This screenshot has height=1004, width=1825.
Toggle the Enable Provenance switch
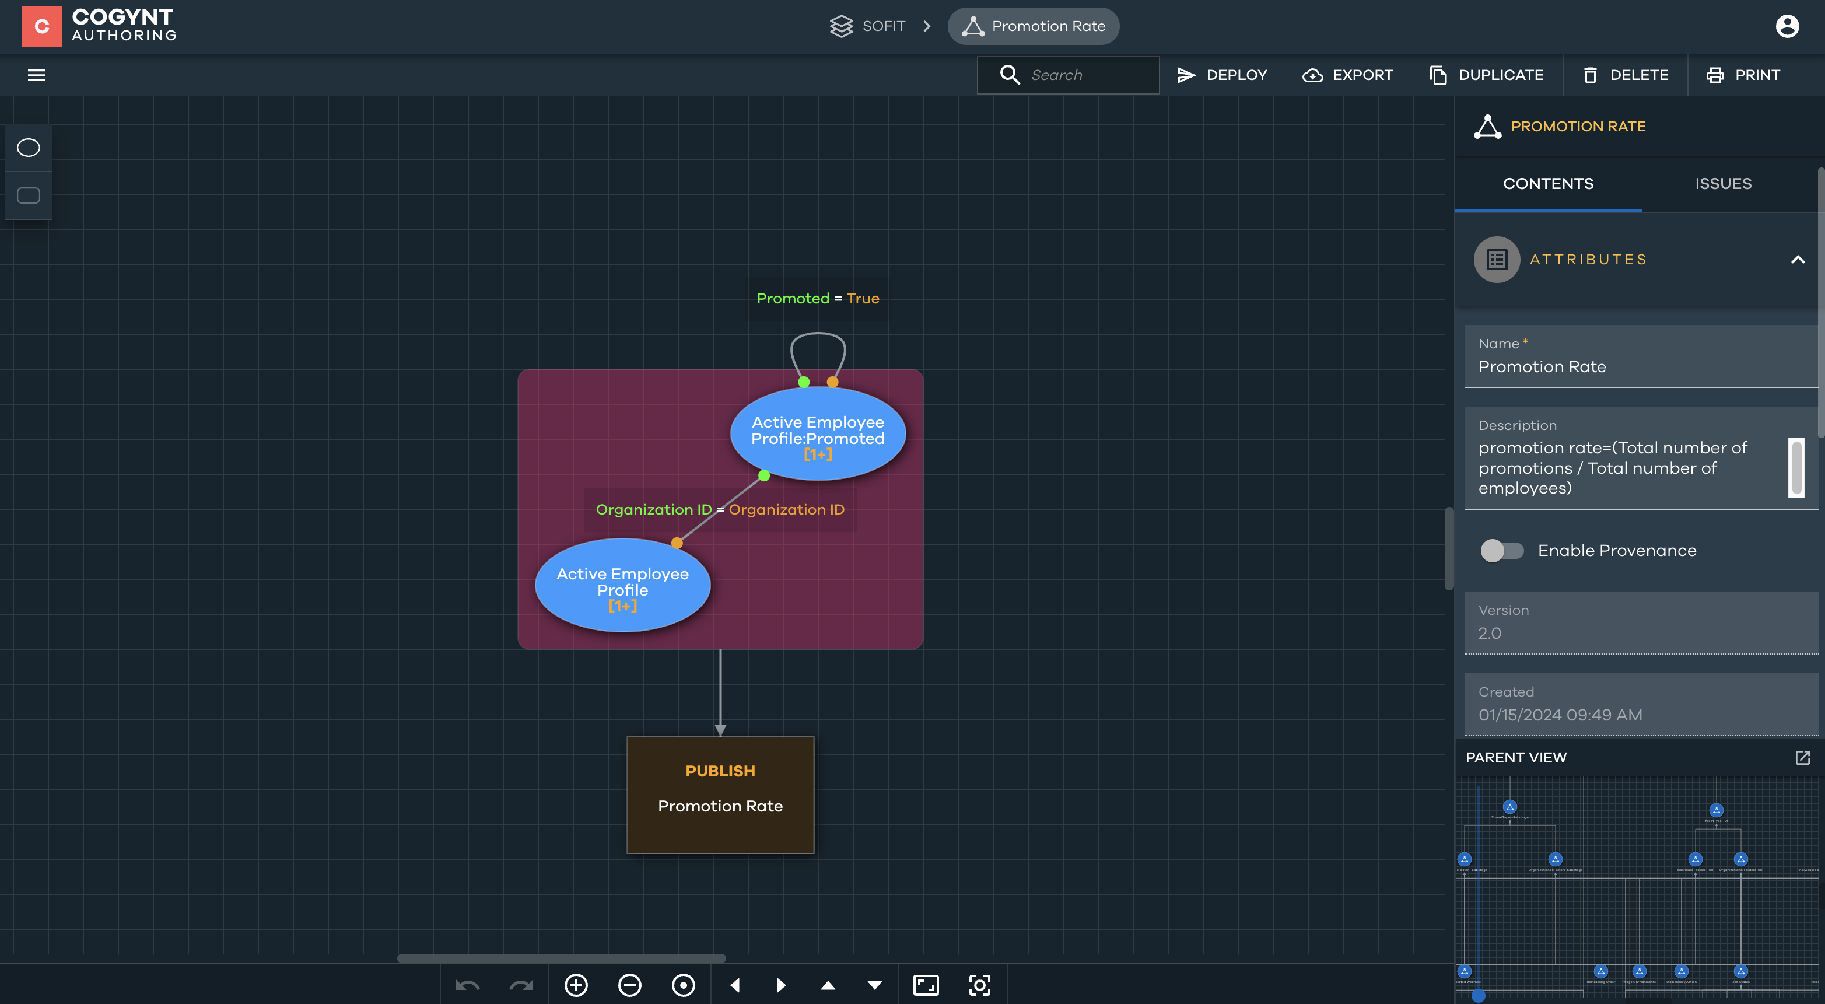(x=1501, y=551)
